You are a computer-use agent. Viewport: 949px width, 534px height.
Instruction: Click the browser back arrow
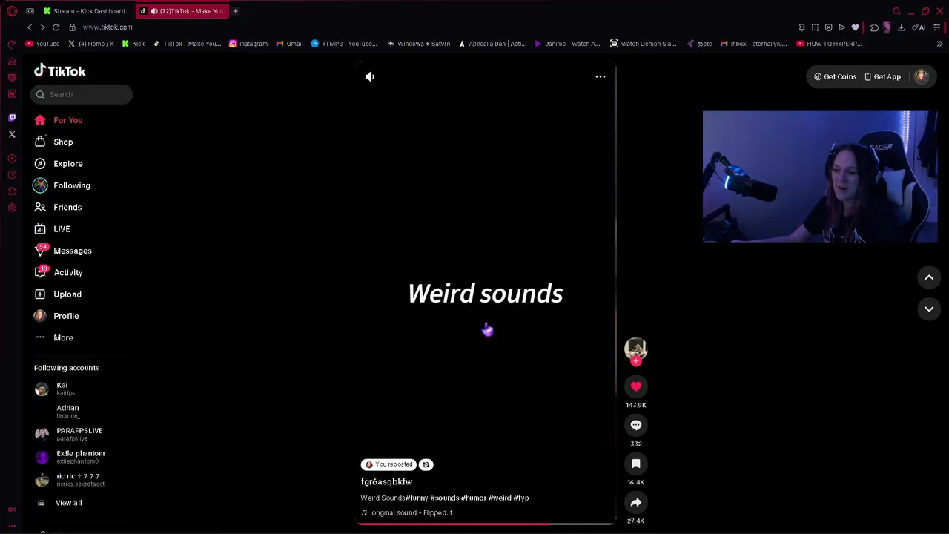(x=30, y=27)
